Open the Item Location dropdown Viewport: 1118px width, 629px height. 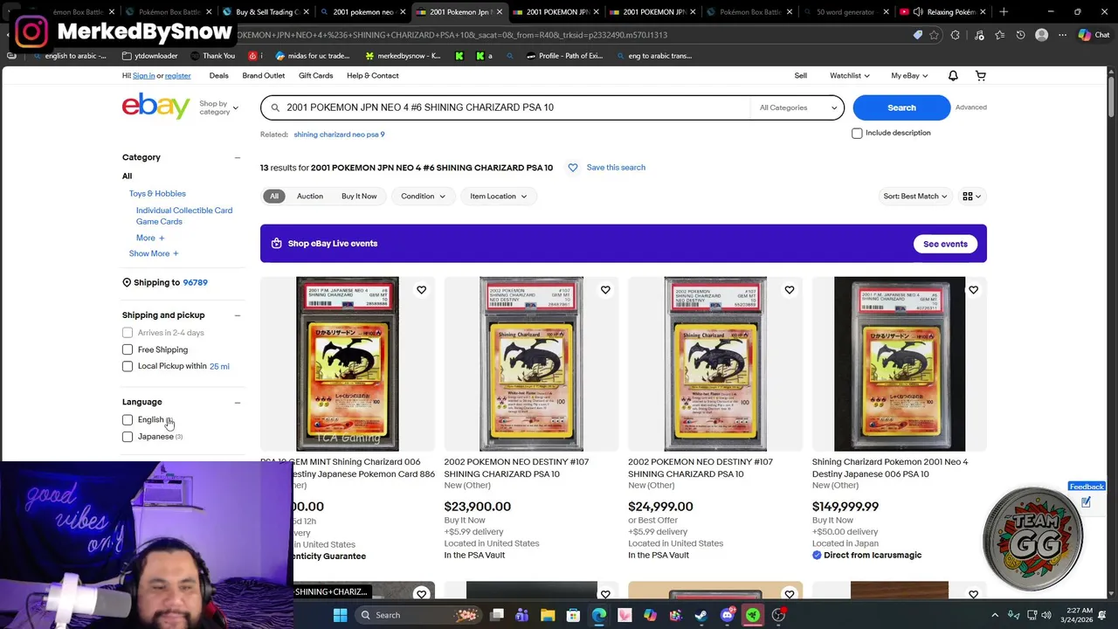(x=499, y=197)
